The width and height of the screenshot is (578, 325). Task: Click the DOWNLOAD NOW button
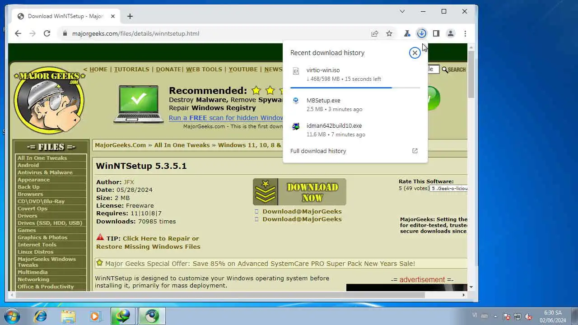click(299, 192)
